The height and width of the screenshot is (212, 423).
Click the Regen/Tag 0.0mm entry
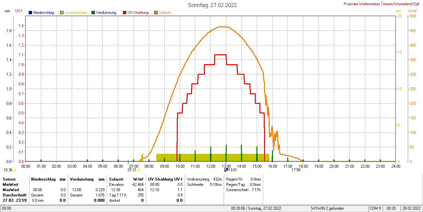coord(243,184)
